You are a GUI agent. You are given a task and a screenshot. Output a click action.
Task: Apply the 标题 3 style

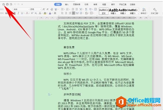133,11
